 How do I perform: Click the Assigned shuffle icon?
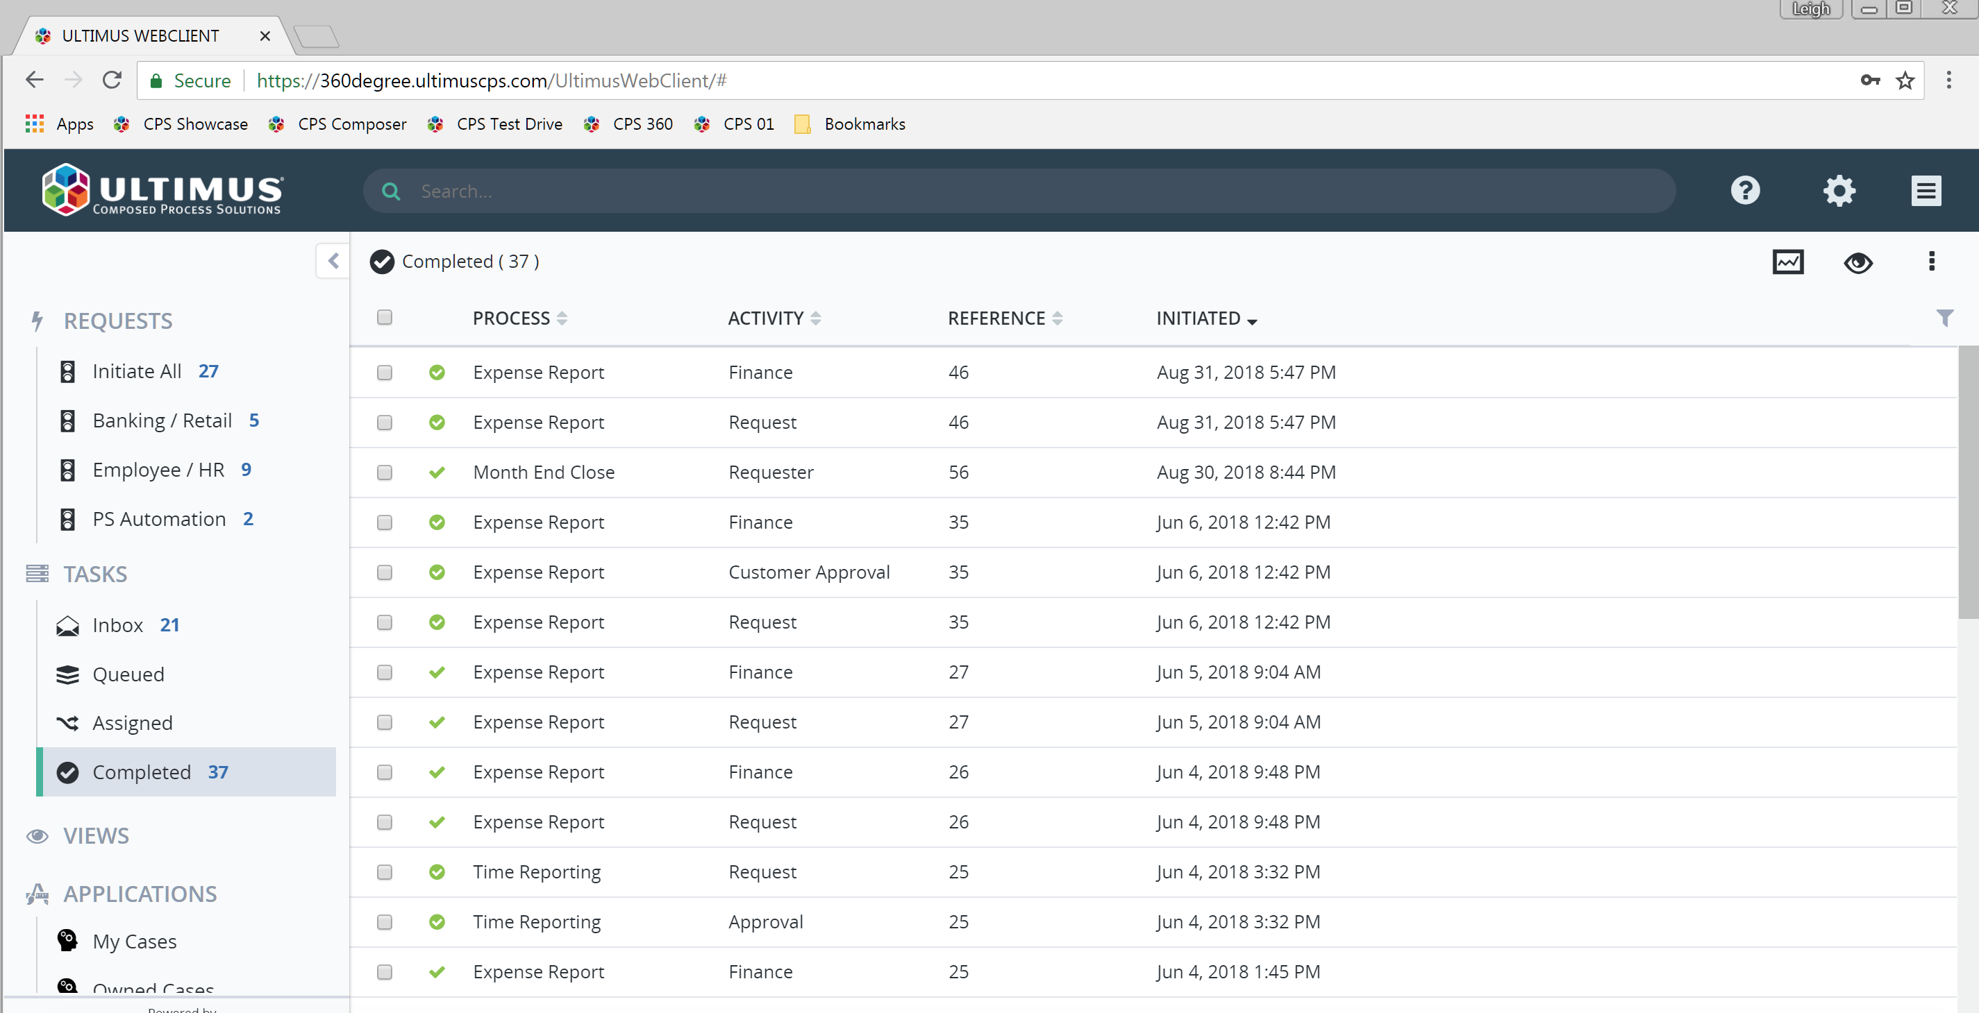click(67, 723)
